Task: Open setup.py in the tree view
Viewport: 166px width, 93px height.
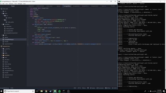Action: click(x=7, y=77)
